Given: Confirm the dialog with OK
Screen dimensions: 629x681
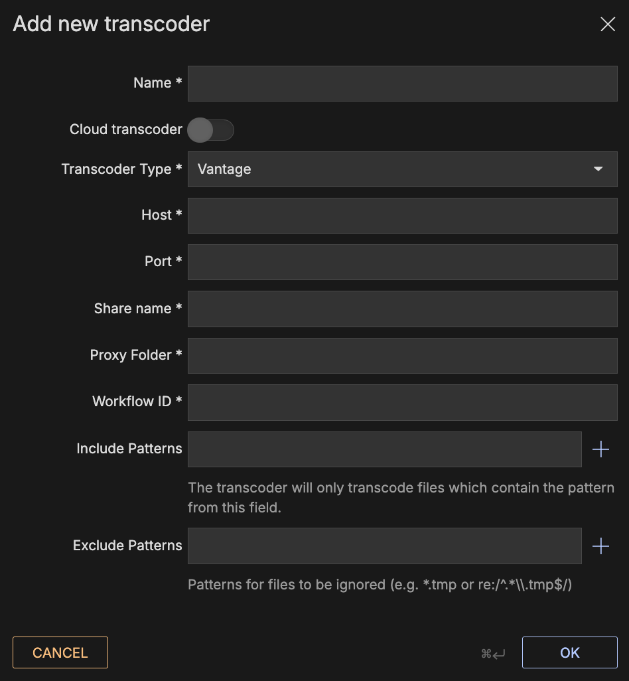Looking at the screenshot, I should click(569, 652).
